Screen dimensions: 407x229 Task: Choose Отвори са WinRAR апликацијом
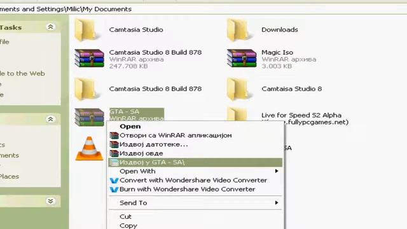point(195,135)
